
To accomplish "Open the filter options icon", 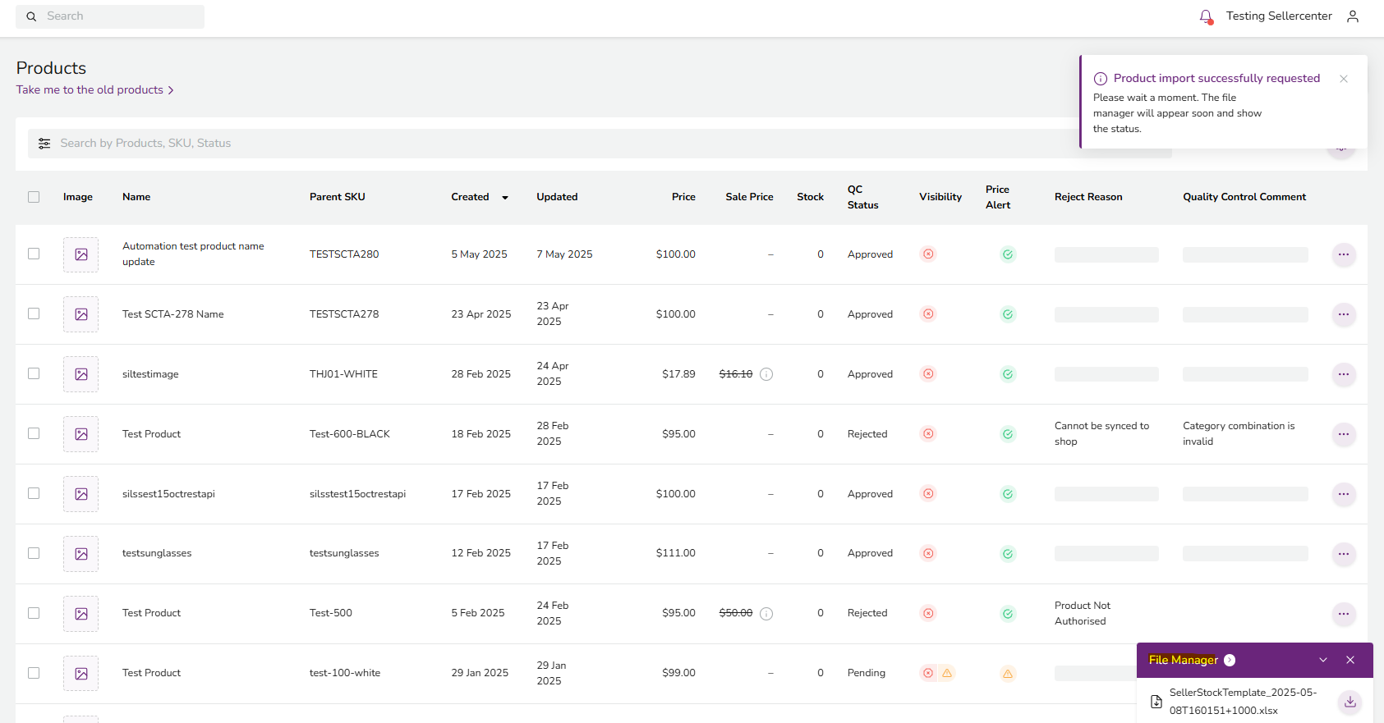I will click(x=44, y=144).
